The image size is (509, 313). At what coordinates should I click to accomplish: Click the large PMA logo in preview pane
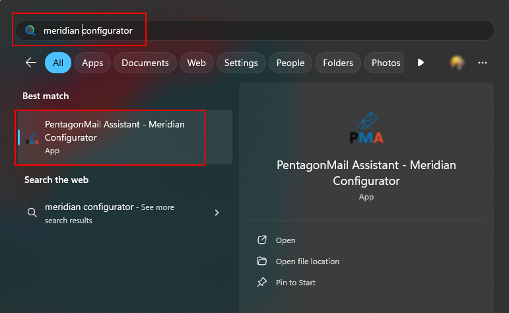click(x=366, y=128)
